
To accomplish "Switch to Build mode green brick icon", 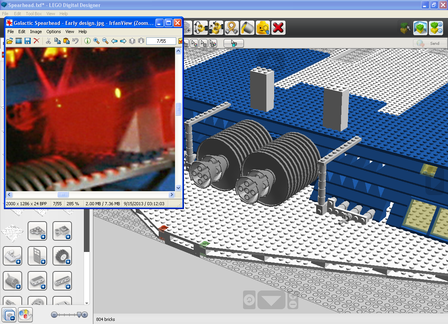I will pyautogui.click(x=405, y=28).
